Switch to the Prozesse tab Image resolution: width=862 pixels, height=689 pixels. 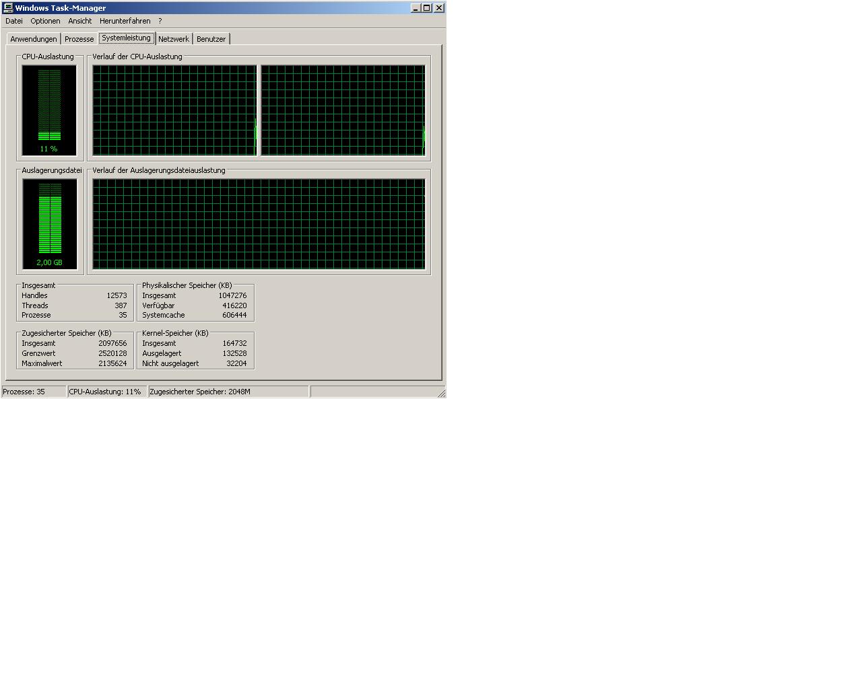[79, 39]
